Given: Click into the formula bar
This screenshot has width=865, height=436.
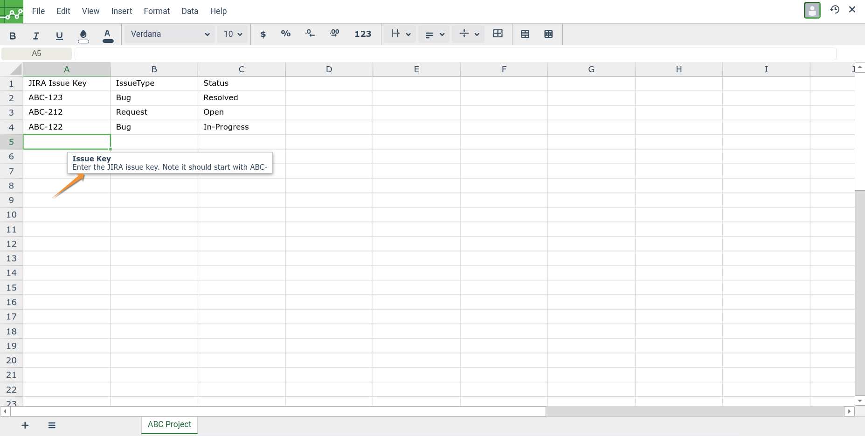Looking at the screenshot, I should click(455, 54).
